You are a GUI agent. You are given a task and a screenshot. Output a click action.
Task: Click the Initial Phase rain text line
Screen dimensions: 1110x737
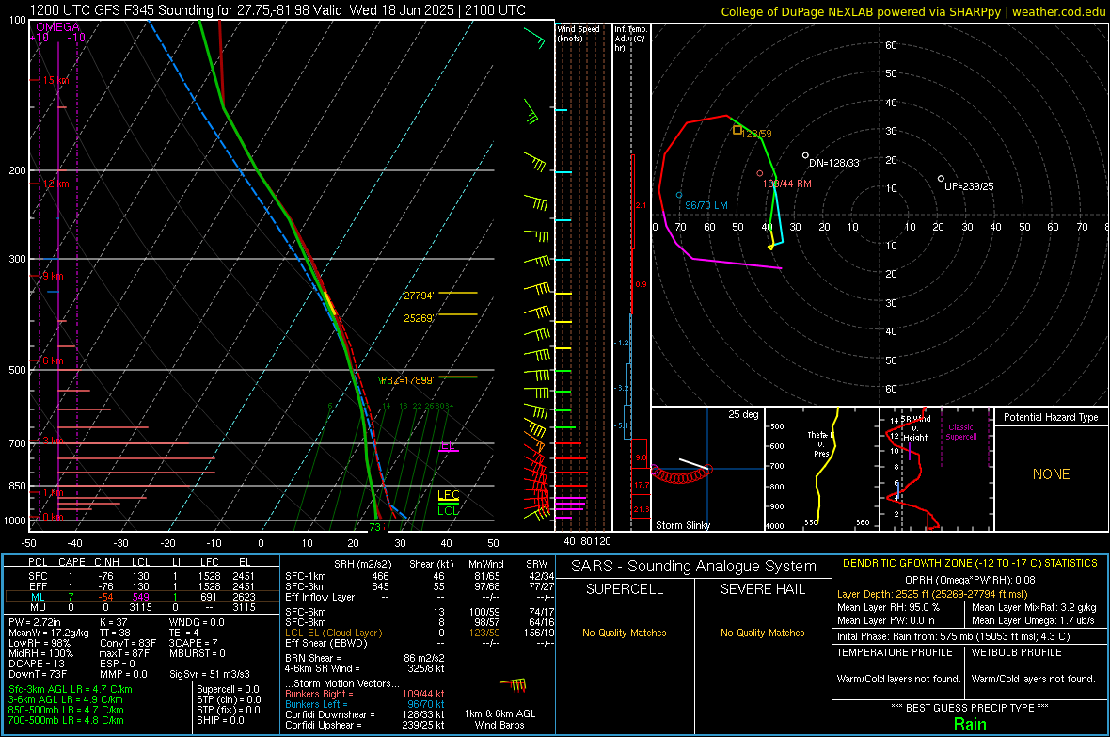(954, 636)
